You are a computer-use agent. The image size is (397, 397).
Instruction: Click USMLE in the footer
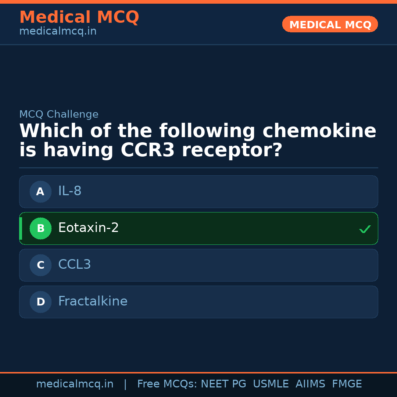[x=271, y=384]
